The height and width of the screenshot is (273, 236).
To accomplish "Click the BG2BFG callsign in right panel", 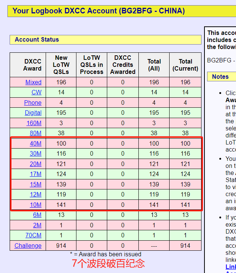I will (x=219, y=60).
